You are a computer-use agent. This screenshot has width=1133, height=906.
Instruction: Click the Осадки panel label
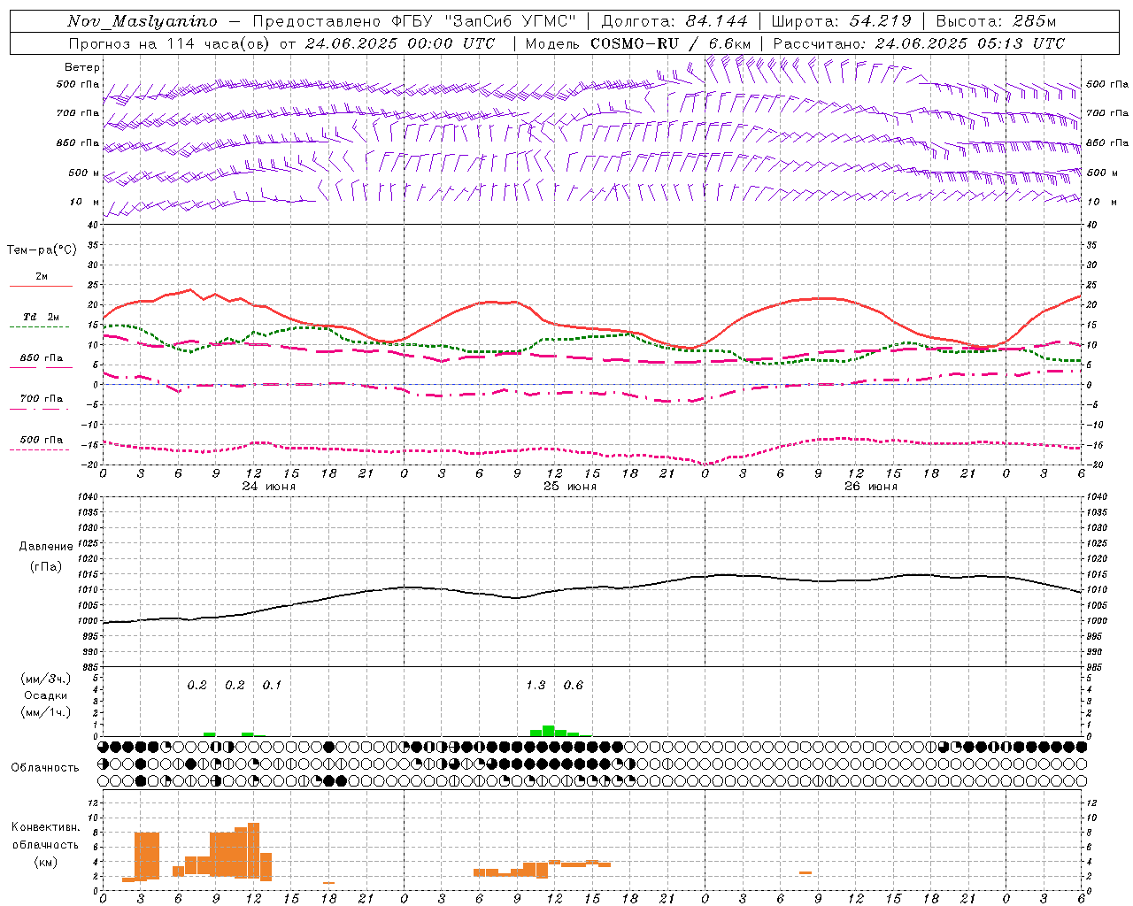pos(46,695)
